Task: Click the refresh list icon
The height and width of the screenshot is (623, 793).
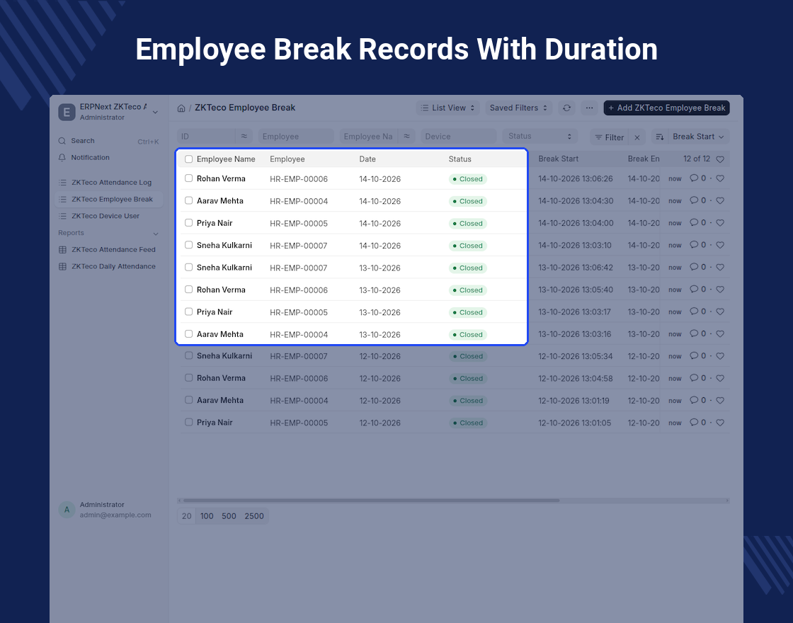Action: (x=566, y=108)
